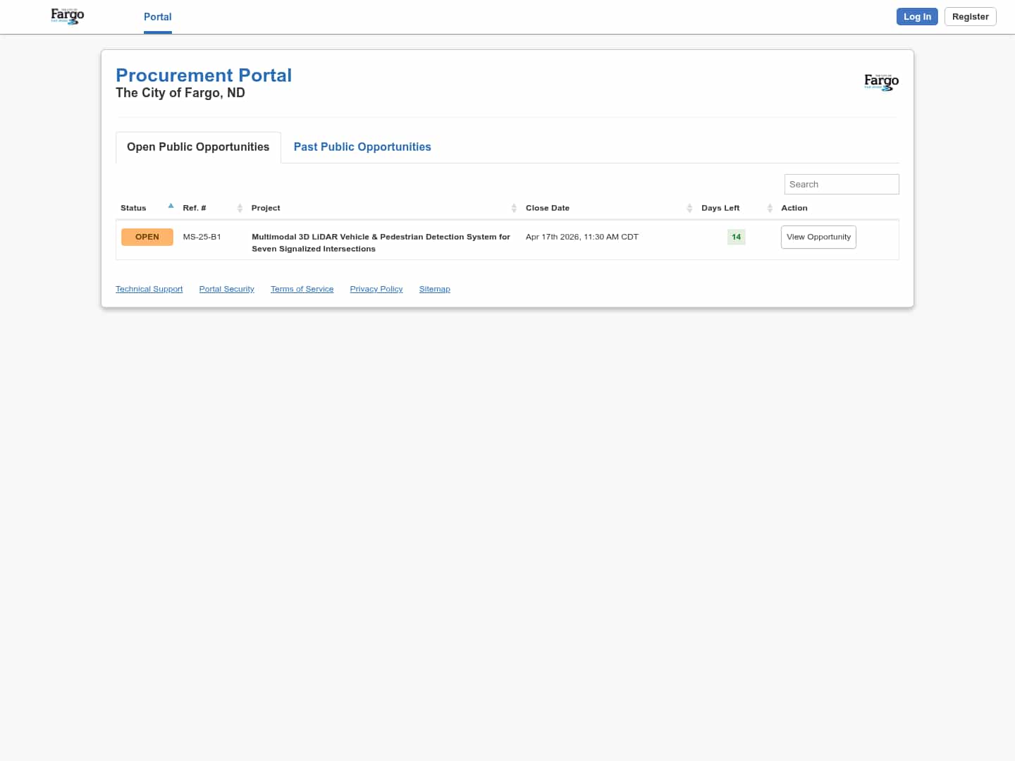This screenshot has width=1015, height=761.
Task: Click View Opportunity for MS-25-B1
Action: point(818,237)
